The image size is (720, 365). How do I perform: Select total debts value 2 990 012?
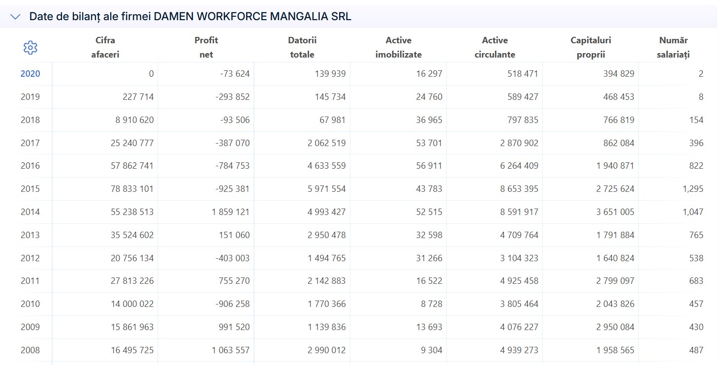327,350
